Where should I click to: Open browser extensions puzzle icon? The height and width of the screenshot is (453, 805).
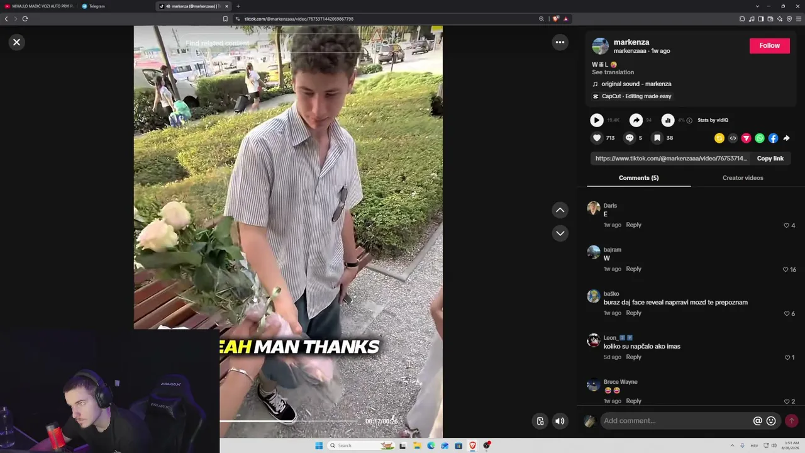(x=742, y=19)
